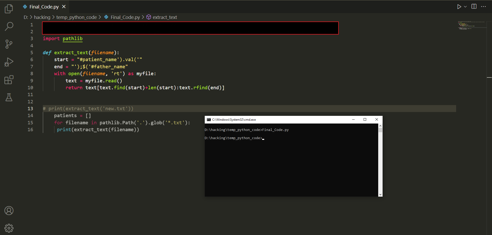Click the hacking folder breadcrumb
This screenshot has width=492, height=235.
(42, 17)
